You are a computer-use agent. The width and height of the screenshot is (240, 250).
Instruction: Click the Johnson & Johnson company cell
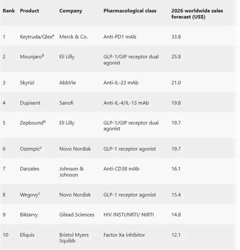71,172
